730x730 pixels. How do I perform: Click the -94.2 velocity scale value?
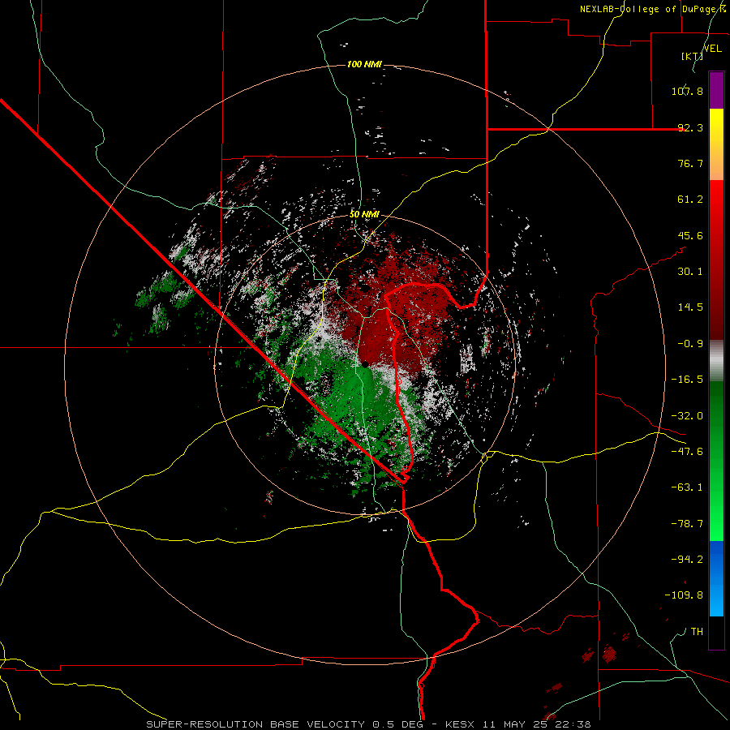(687, 560)
